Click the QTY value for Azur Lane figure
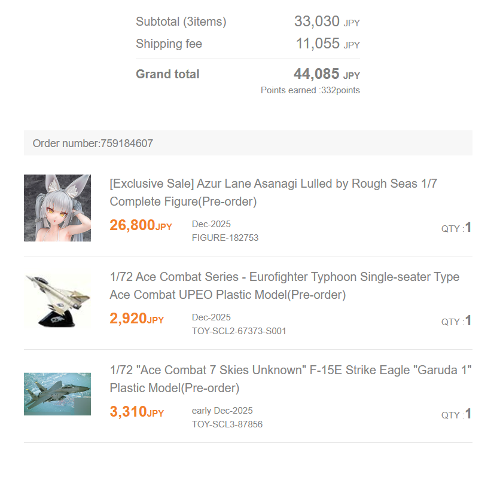The height and width of the screenshot is (477, 503). click(468, 227)
